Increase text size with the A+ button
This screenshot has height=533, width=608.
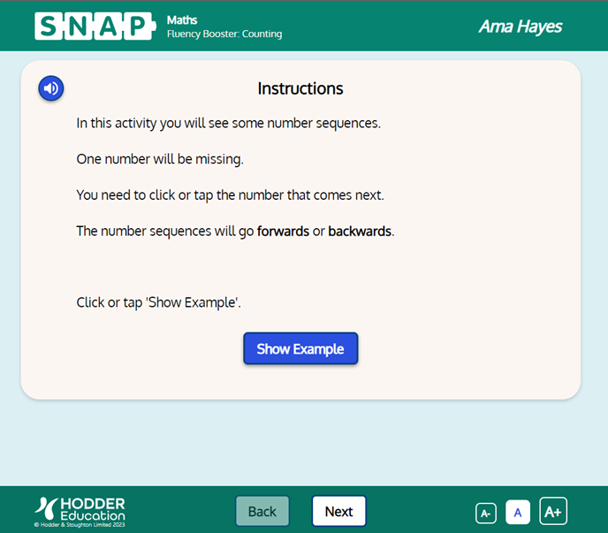click(x=552, y=511)
